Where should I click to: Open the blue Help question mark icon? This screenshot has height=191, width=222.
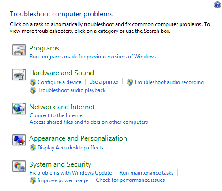[217, 5]
